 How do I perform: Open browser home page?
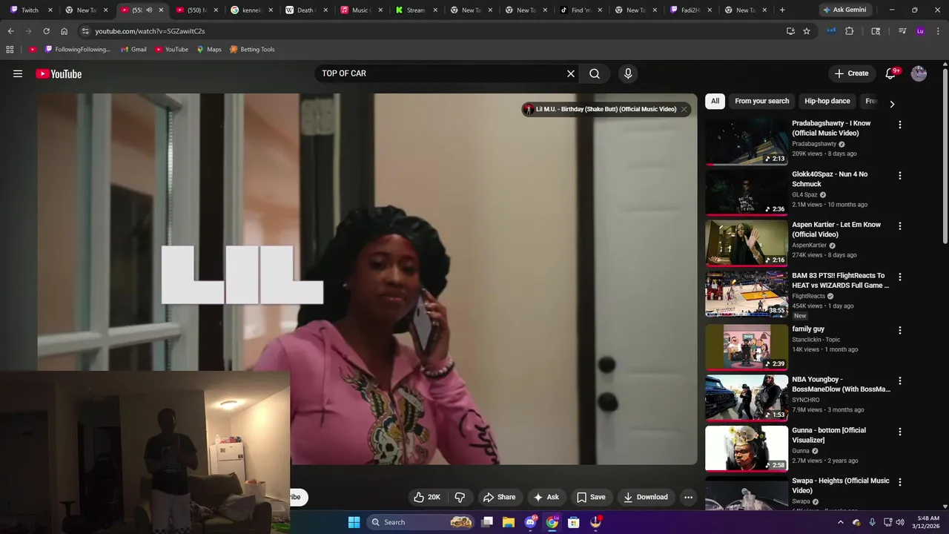(65, 31)
